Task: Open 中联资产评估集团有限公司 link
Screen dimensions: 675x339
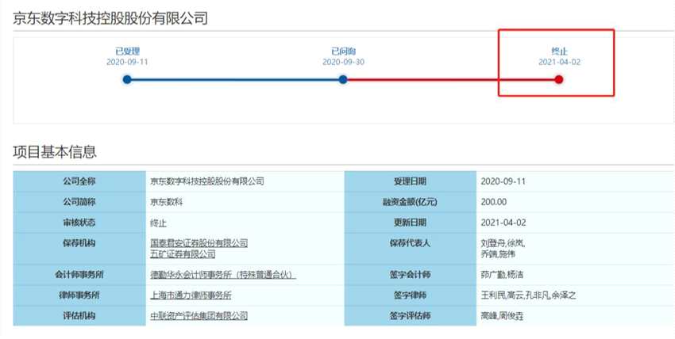Action: tap(199, 316)
